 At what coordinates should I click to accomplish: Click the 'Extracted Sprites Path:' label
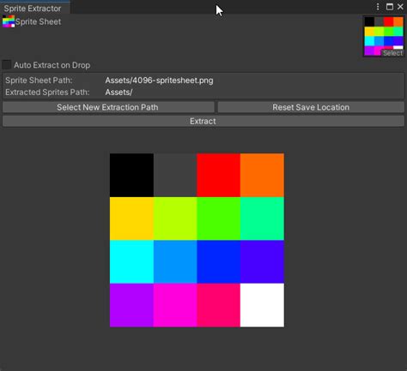pyautogui.click(x=47, y=93)
